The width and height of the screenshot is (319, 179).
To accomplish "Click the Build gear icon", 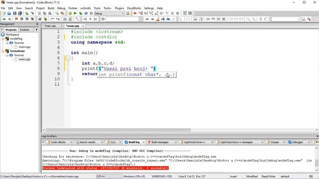I will pos(70,13).
